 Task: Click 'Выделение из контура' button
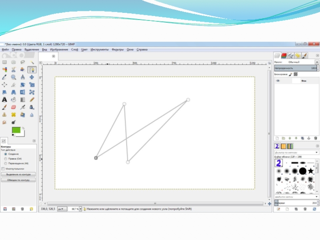(18, 174)
